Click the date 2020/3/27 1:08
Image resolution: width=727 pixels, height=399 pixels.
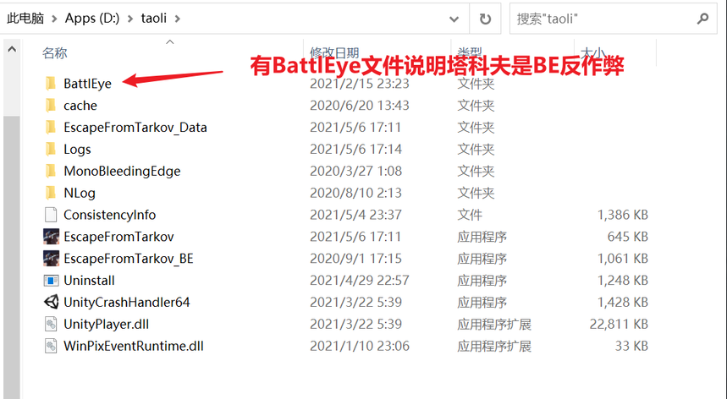355,172
